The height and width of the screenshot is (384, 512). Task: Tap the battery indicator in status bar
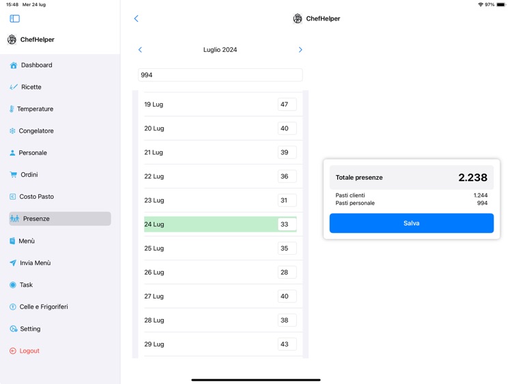point(501,5)
